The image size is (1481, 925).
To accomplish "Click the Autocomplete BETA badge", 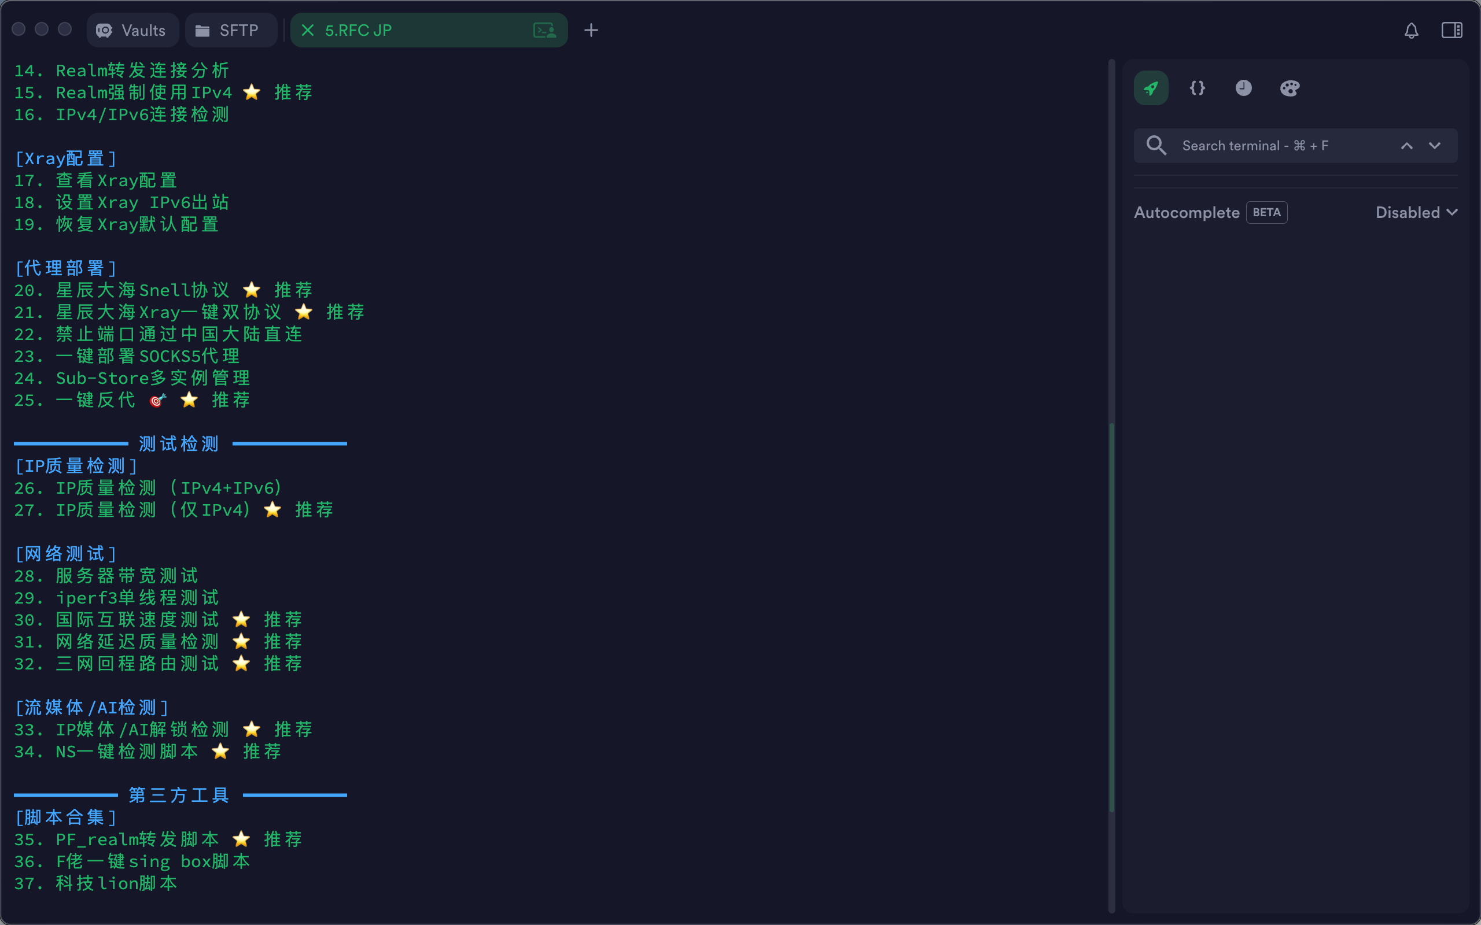I will (x=1266, y=212).
